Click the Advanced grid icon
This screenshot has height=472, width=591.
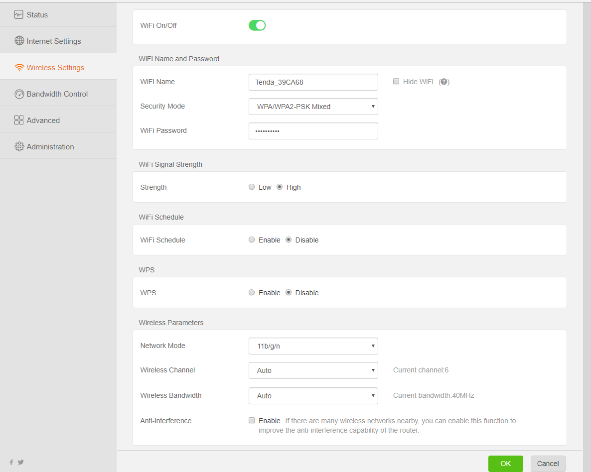click(x=19, y=120)
